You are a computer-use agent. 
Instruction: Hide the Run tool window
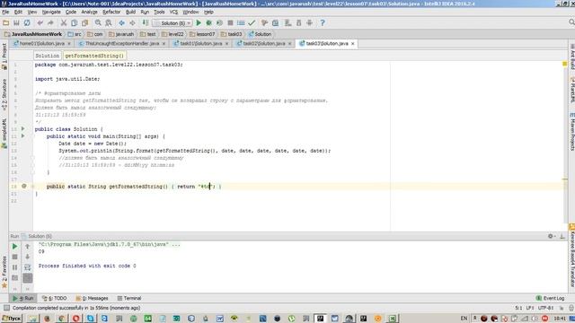pyautogui.click(x=562, y=236)
